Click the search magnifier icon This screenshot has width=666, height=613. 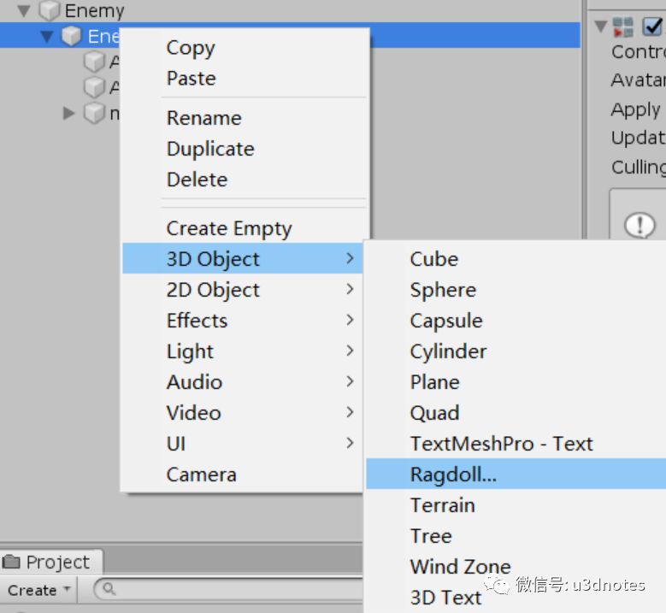109,589
